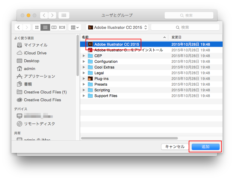Viewport: 234px width, 180px height.
Task: Click the horizontal scrollbar of file list
Action: pyautogui.click(x=129, y=138)
